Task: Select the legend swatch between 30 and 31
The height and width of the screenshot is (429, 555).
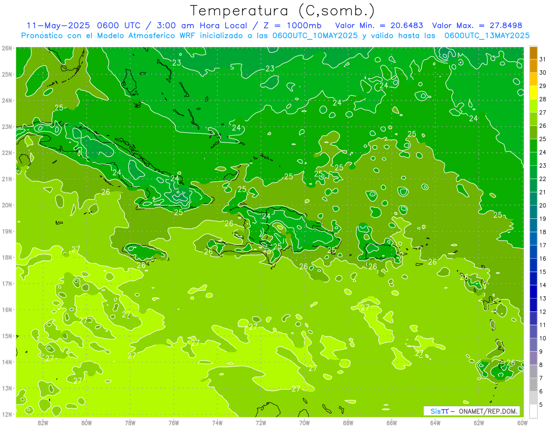Action: point(533,66)
